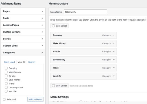Click the Add to Menu button
Screen dimensions: 147x104
35,99
